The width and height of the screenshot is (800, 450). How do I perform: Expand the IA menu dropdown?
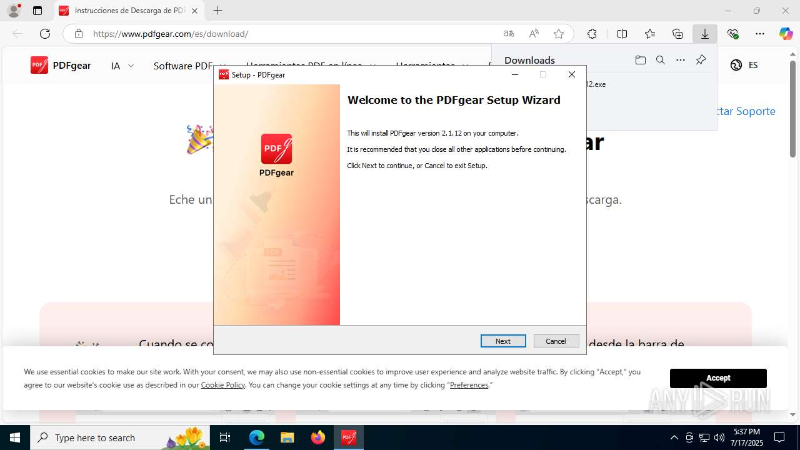coord(122,66)
